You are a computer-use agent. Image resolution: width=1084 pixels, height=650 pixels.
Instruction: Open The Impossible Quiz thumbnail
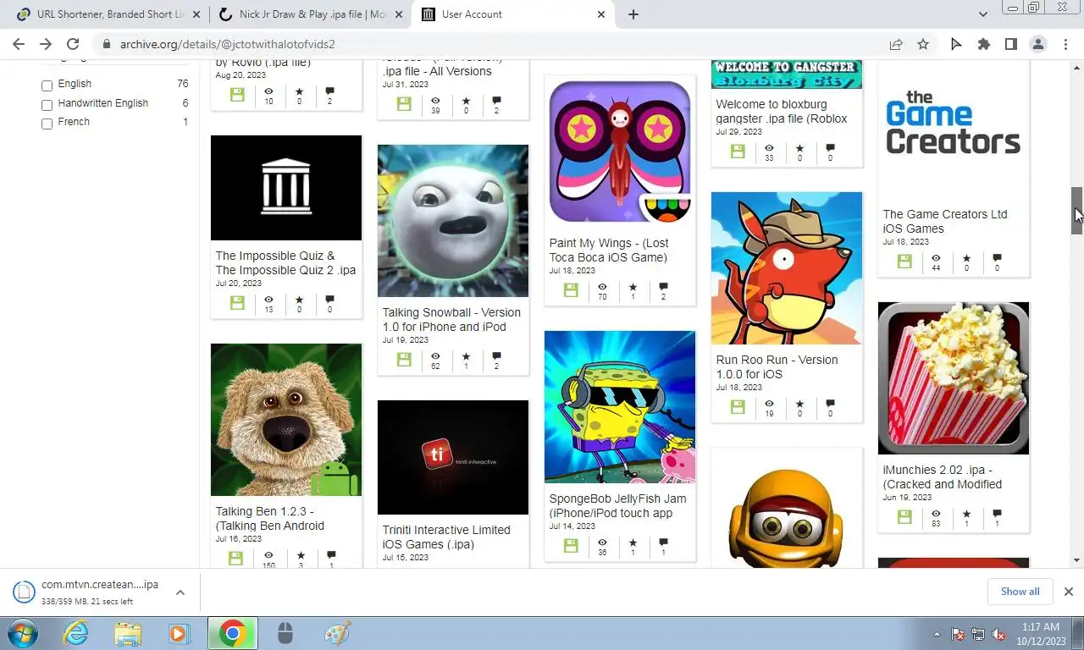pos(286,188)
